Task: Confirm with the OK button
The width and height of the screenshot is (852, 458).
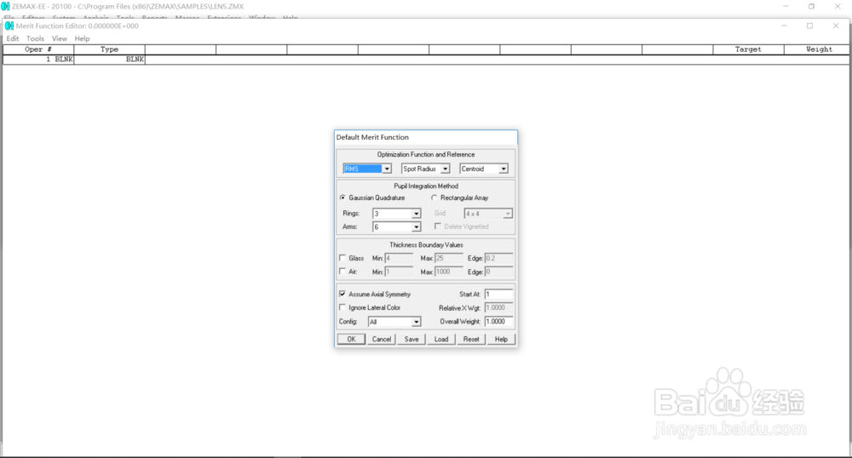Action: click(352, 339)
